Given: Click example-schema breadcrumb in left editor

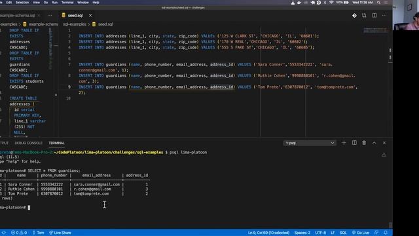Looking at the screenshot, I should pos(43,24).
